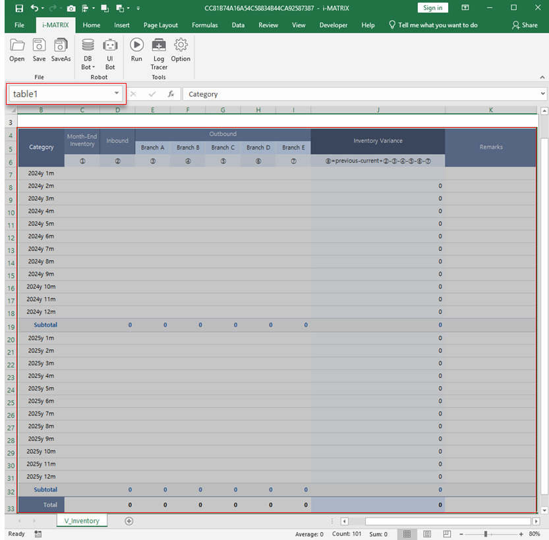Viewport: 549px width, 540px height.
Task: Open the Log Tracer tool
Action: click(x=158, y=53)
